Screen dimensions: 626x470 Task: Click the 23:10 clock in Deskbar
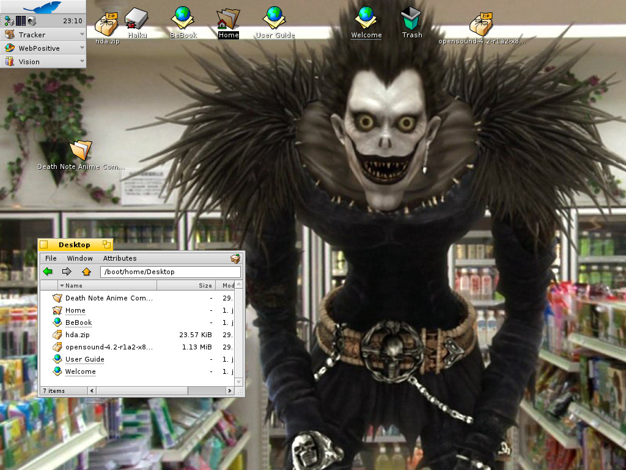click(73, 21)
